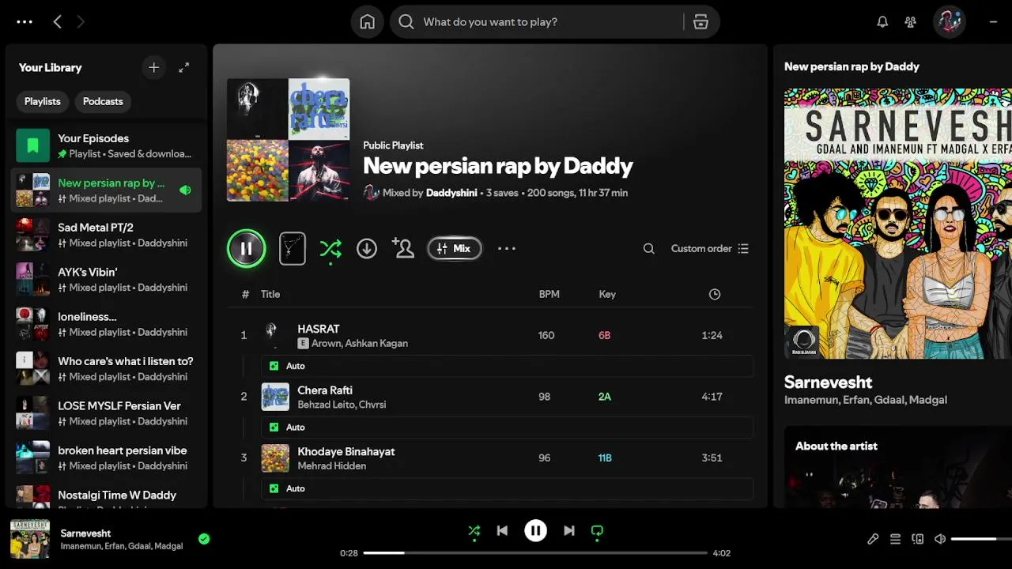Viewport: 1012px width, 569px height.
Task: Sort by the Key column header
Action: [x=607, y=294]
